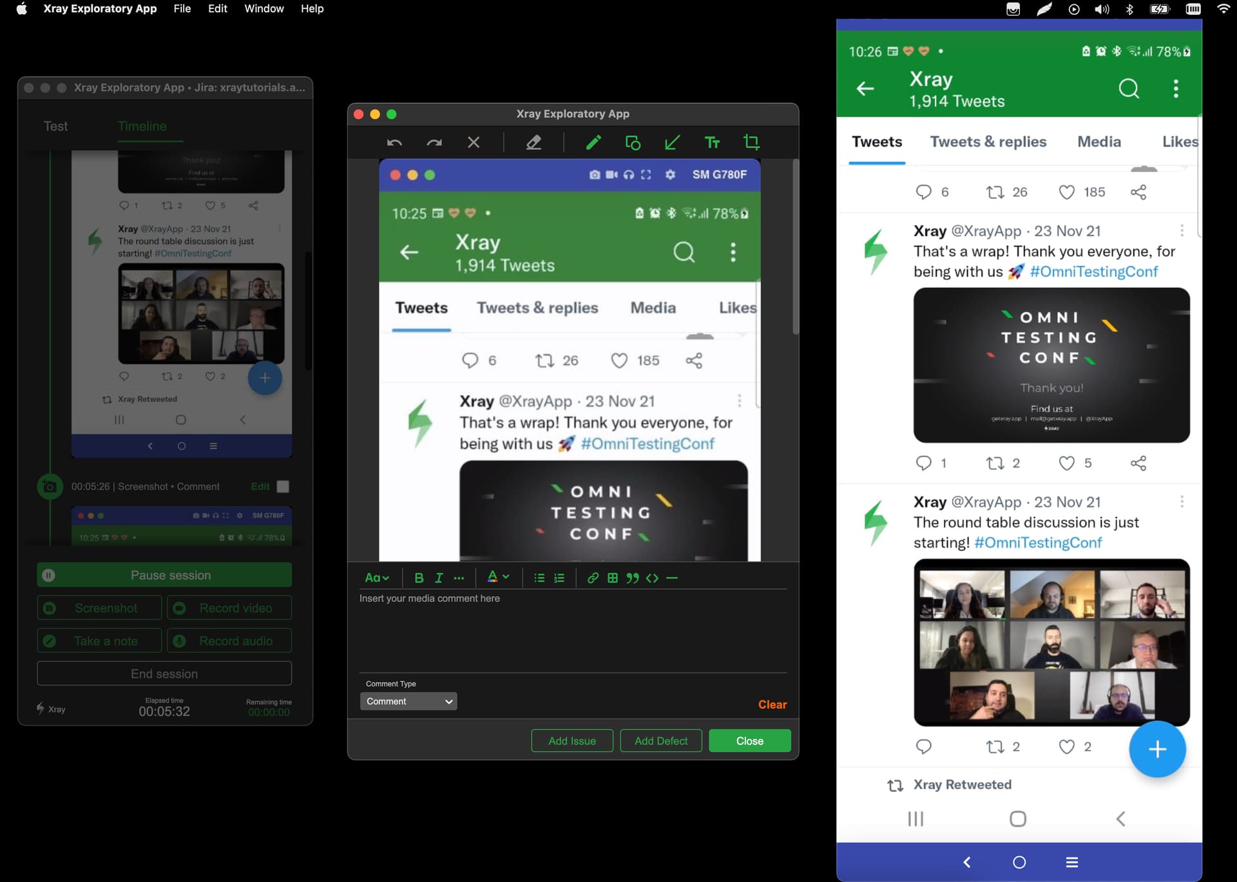1237x882 pixels.
Task: Toggle italic in comment editor
Action: pos(439,577)
